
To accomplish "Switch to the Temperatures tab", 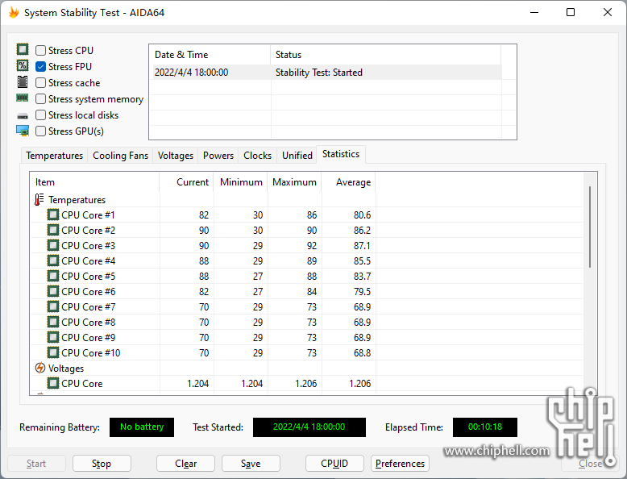I will (x=54, y=156).
